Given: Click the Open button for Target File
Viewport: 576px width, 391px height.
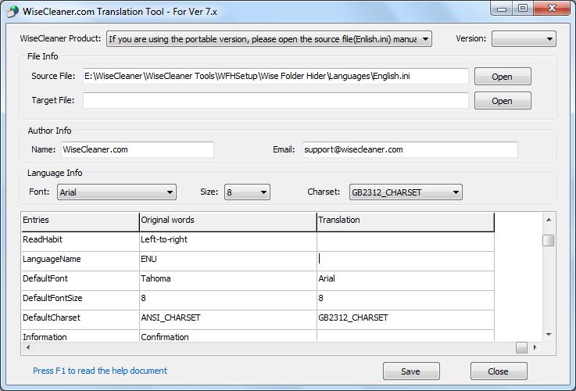Looking at the screenshot, I should click(503, 101).
